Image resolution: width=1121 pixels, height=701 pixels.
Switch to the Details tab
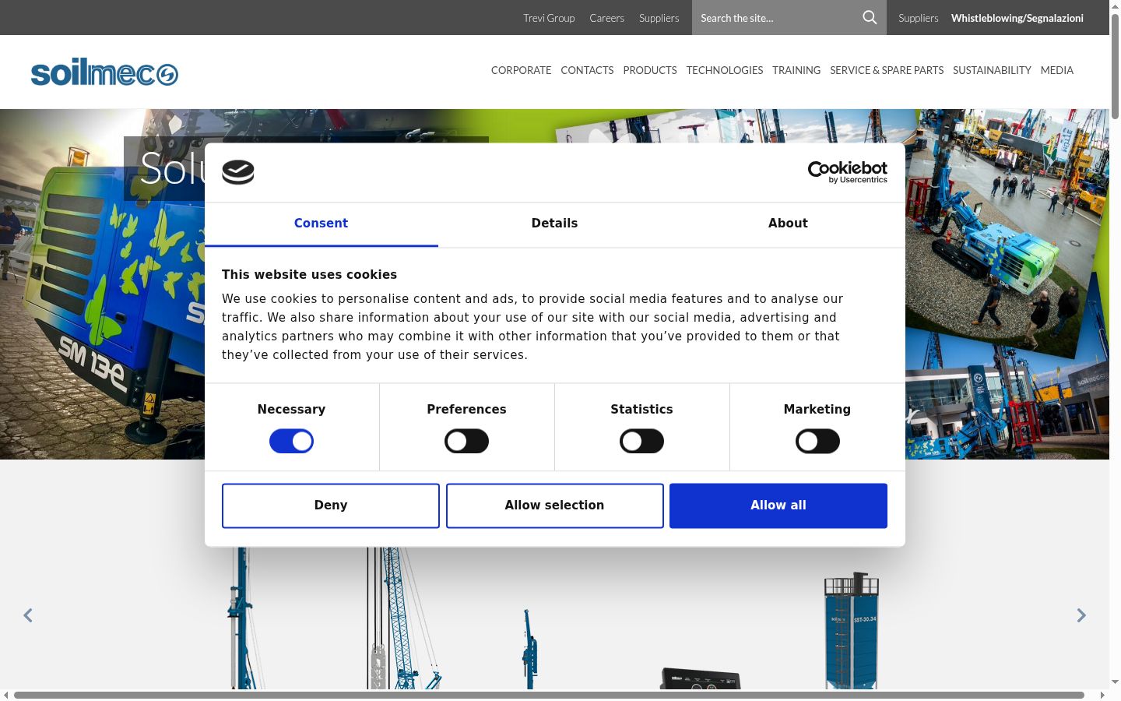point(554,224)
